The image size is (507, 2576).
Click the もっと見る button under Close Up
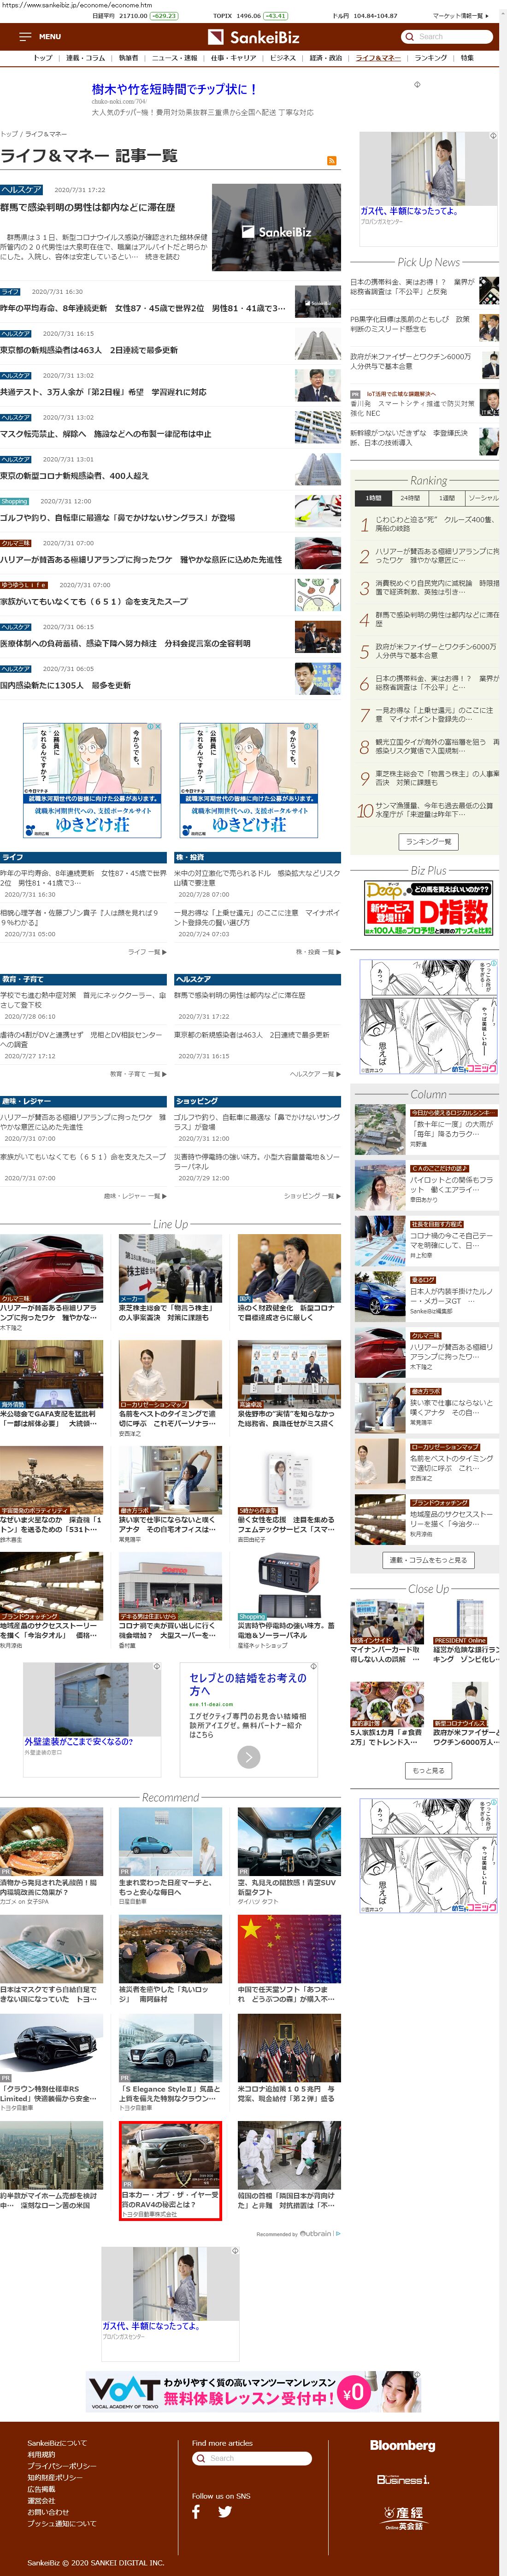point(428,1770)
